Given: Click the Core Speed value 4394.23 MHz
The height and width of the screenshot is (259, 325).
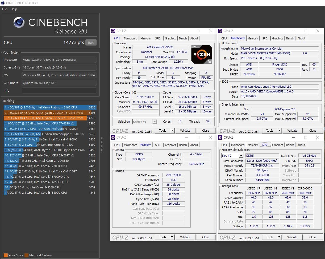Looking at the screenshot, I should click(145, 97).
